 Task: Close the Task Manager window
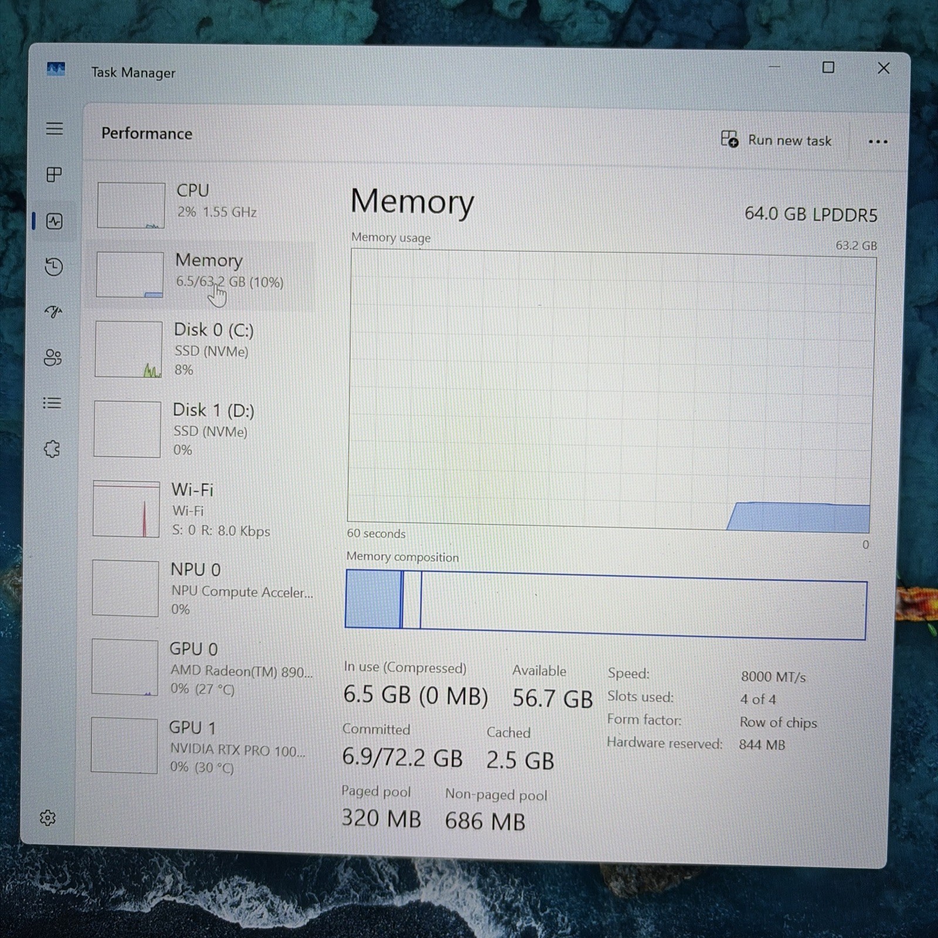(x=883, y=69)
